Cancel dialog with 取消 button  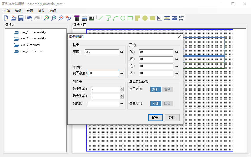(x=172, y=118)
